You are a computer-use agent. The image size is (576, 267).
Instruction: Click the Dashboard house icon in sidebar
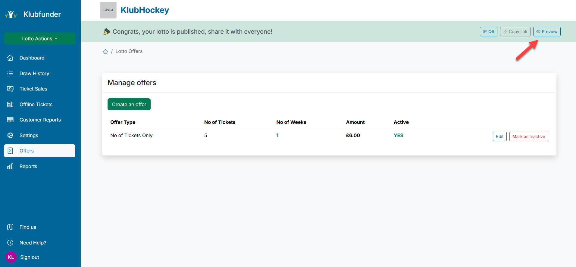coord(10,58)
